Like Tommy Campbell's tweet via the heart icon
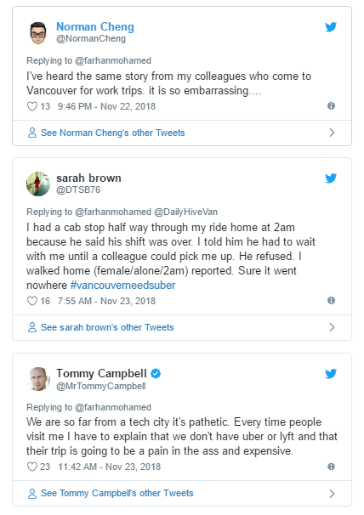Viewport: 364px width, 515px height. pos(32,467)
